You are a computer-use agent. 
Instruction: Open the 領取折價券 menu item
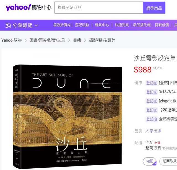pos(62,25)
